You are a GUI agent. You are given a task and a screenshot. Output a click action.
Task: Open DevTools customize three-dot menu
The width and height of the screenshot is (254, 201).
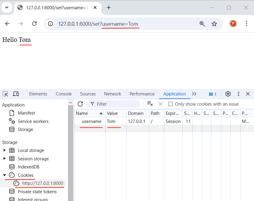point(238,94)
